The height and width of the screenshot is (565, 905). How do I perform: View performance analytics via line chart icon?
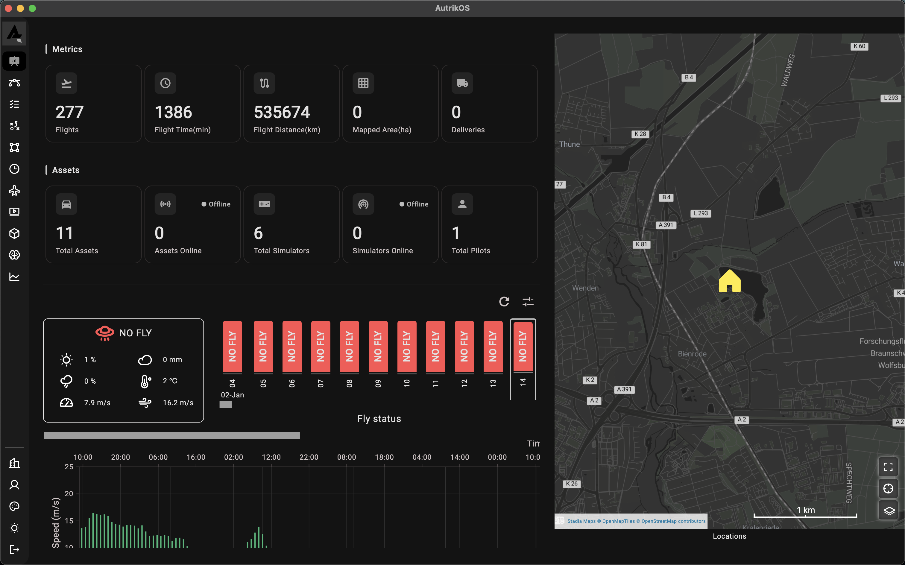point(14,277)
